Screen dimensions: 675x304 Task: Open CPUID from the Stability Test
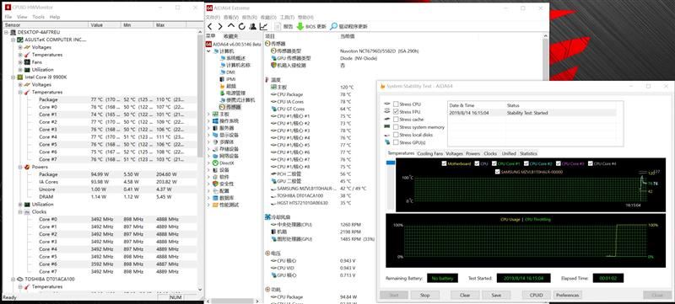click(x=536, y=296)
